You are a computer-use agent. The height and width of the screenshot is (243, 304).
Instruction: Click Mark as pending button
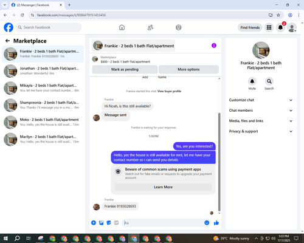click(x=125, y=69)
